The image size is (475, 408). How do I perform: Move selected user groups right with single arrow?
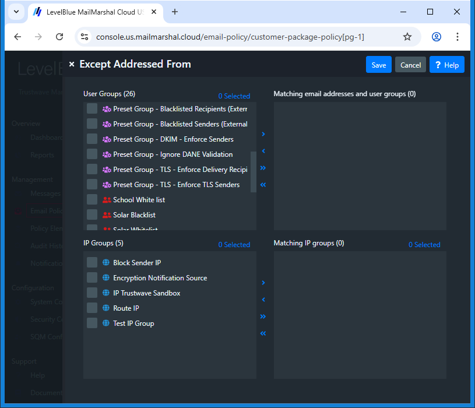(x=263, y=134)
